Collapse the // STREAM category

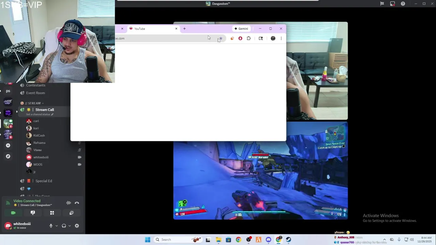click(x=33, y=103)
